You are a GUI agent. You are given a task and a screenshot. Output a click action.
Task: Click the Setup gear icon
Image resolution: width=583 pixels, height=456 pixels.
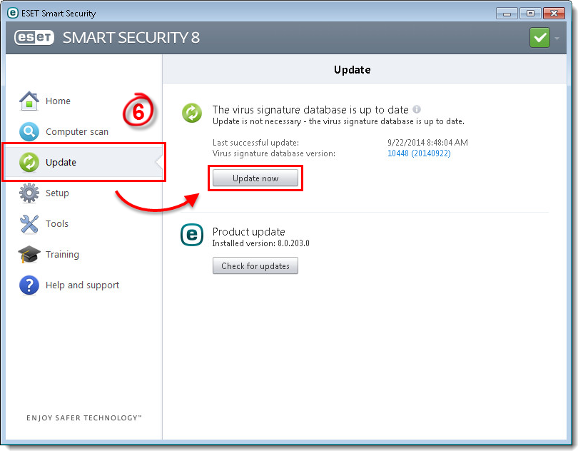(29, 193)
